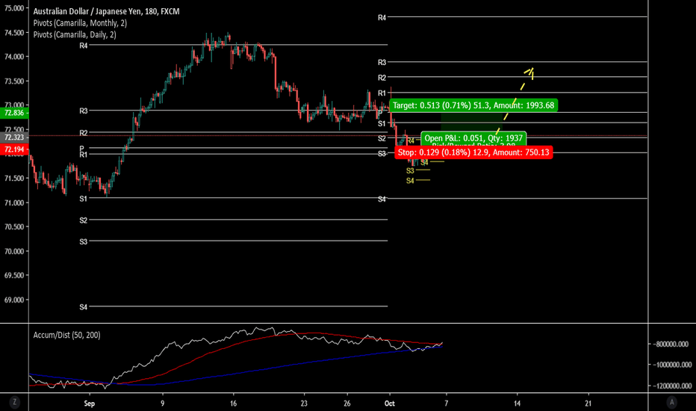
Task: Click the Open P&L: 0.051 position label
Action: (x=473, y=138)
